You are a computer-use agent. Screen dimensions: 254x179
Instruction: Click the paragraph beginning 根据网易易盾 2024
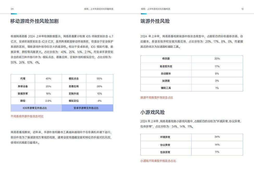62,49
